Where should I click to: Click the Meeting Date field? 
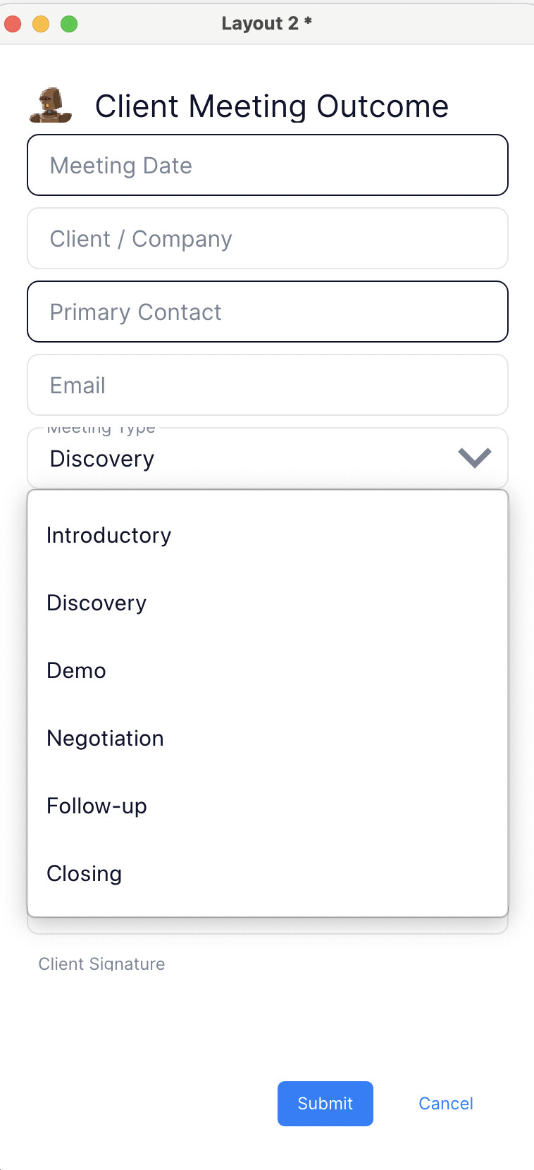(x=267, y=166)
